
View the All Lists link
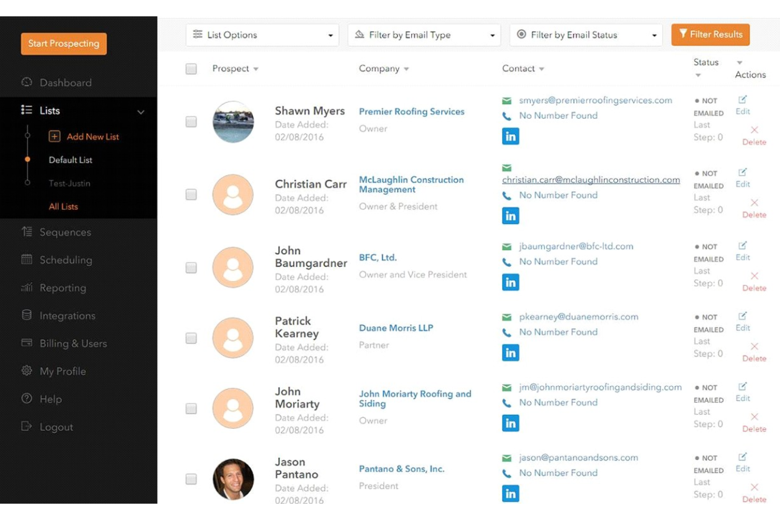pos(63,207)
